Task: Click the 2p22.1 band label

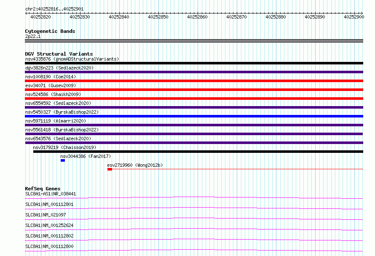Action: pyautogui.click(x=33, y=36)
